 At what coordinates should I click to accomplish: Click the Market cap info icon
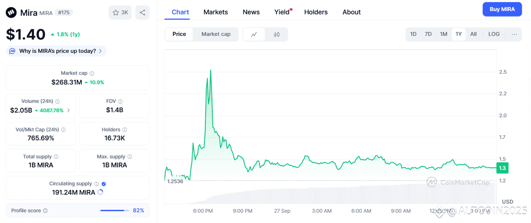pos(92,73)
